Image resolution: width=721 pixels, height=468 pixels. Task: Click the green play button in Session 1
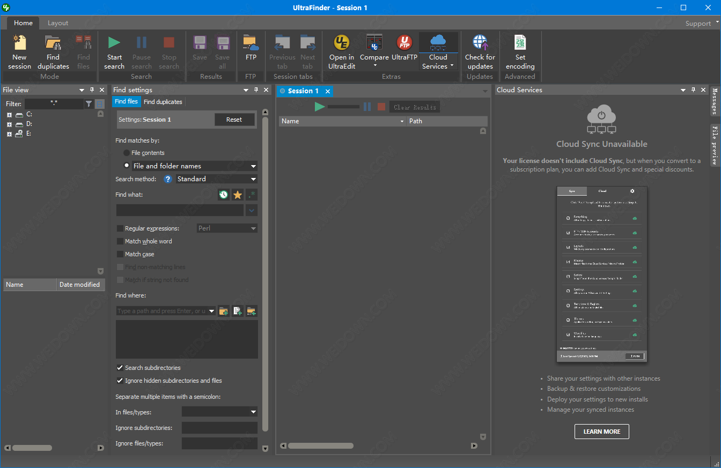320,107
